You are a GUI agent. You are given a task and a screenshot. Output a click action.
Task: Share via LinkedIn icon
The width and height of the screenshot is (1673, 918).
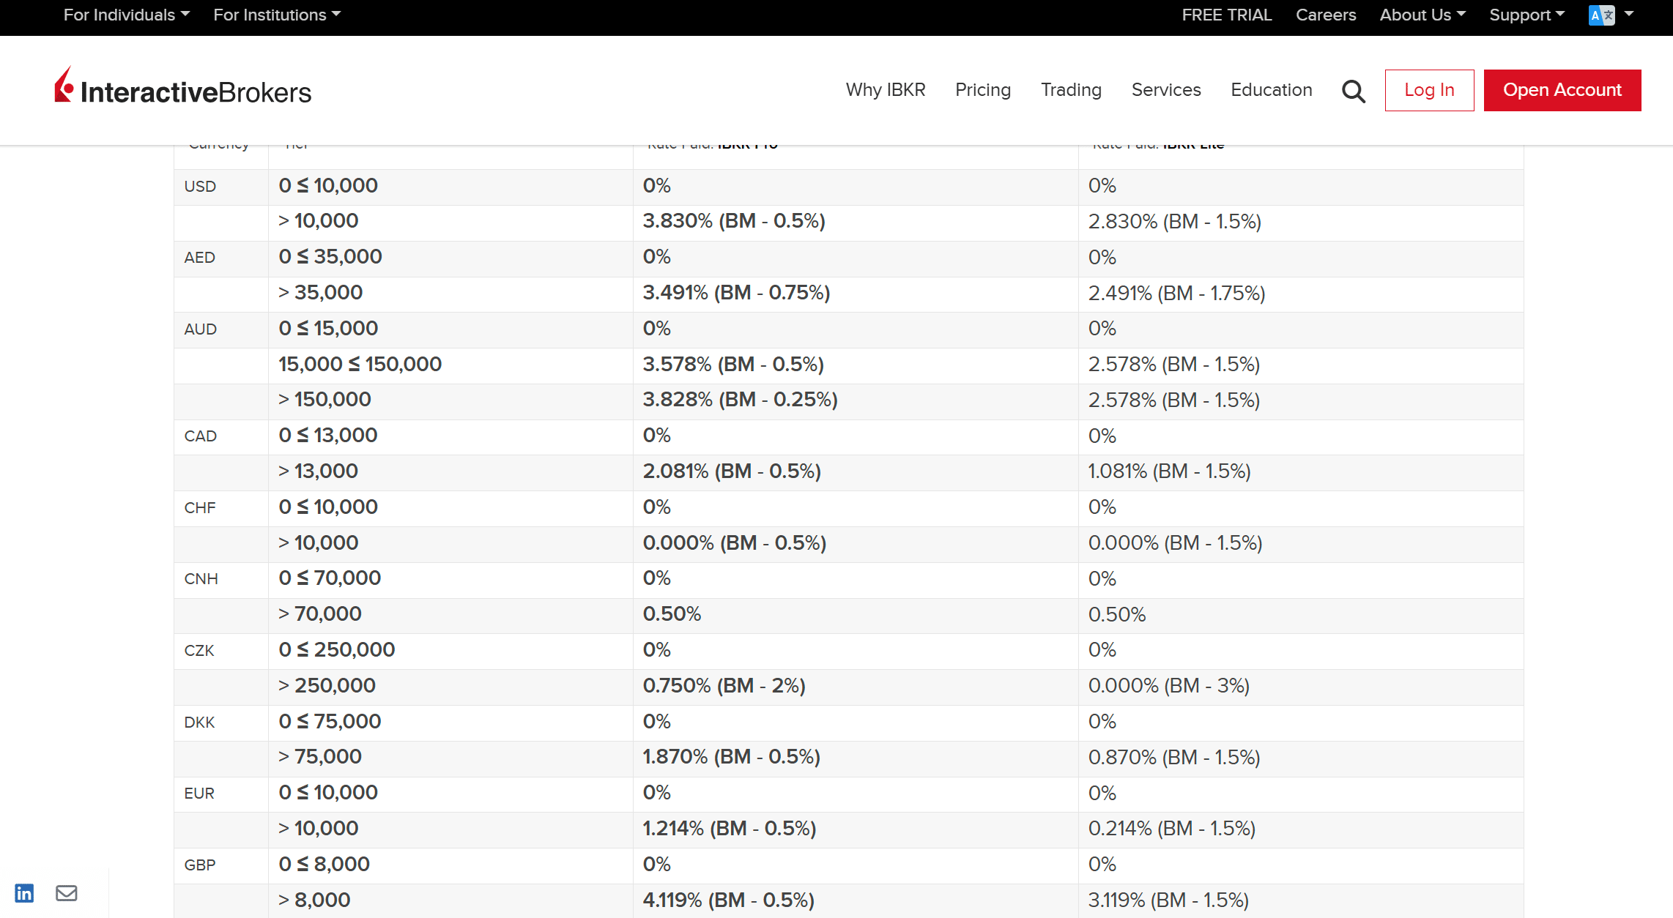[24, 892]
